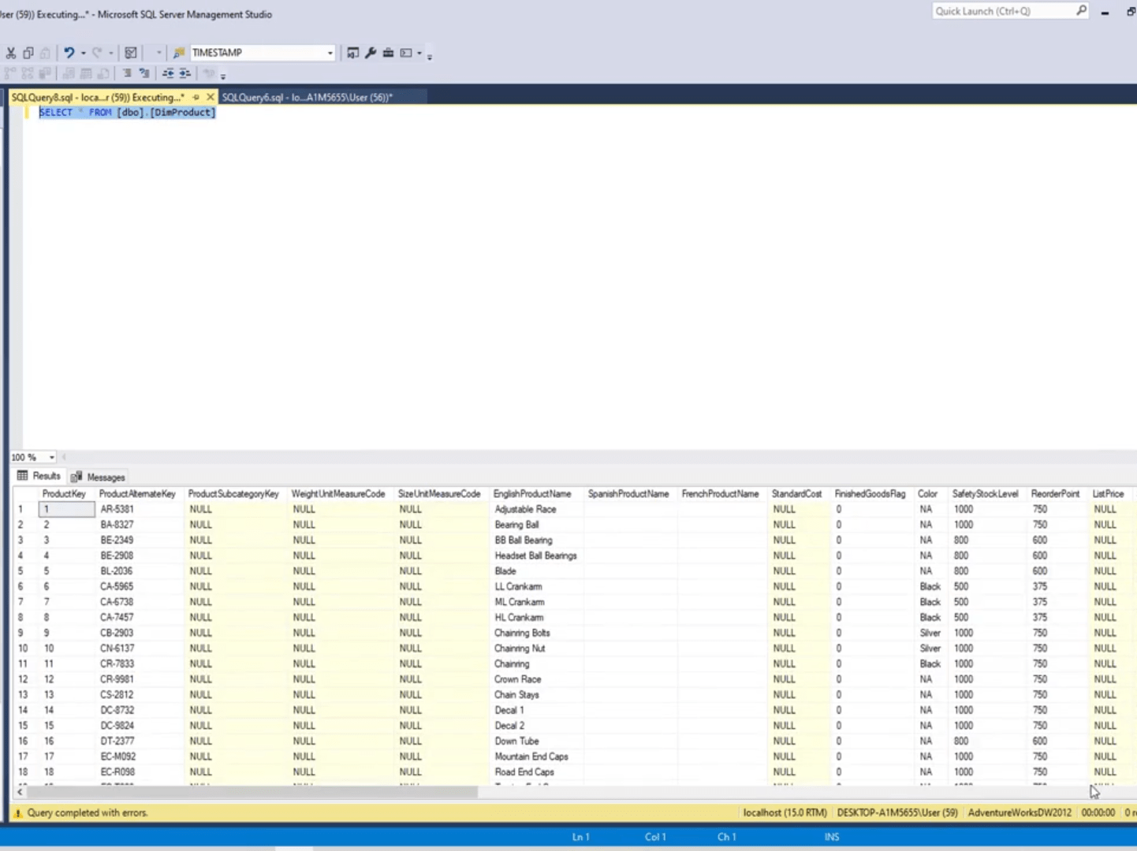Click the Find in Files icon
1137x851 pixels.
pyautogui.click(x=179, y=53)
